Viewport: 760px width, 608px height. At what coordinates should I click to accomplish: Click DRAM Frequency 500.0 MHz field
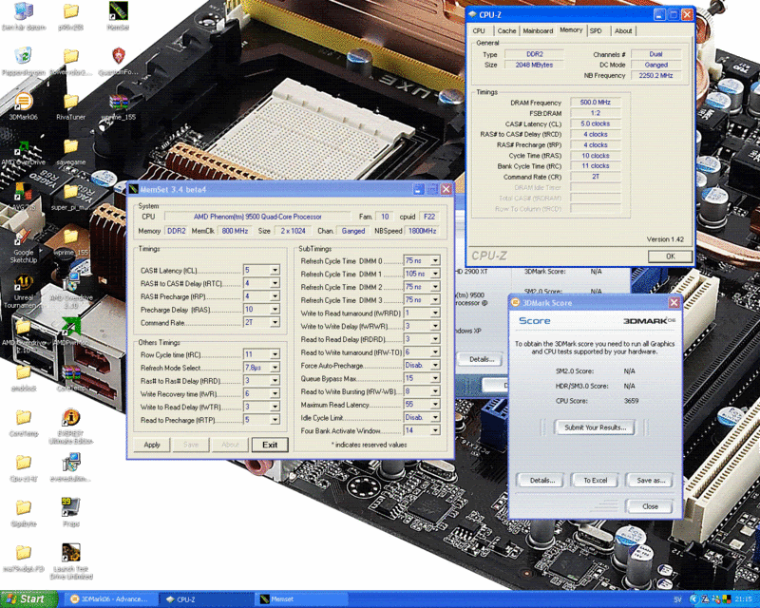pyautogui.click(x=596, y=103)
